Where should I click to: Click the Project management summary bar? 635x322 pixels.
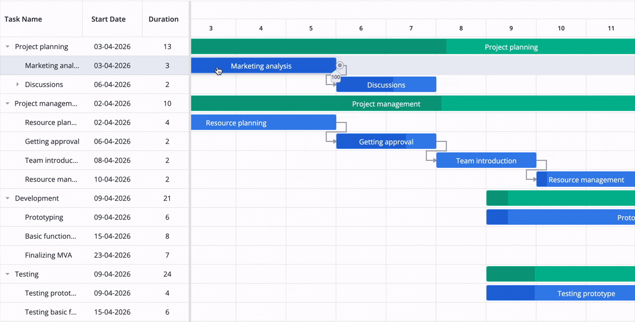tap(386, 103)
